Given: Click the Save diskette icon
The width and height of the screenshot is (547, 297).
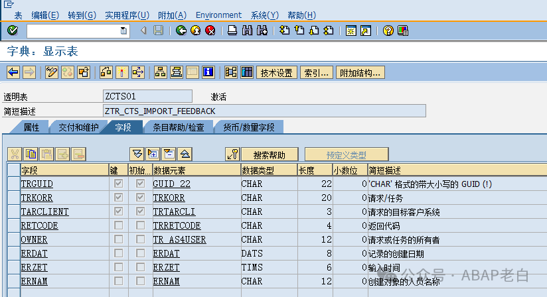Looking at the screenshot, I should click(159, 30).
